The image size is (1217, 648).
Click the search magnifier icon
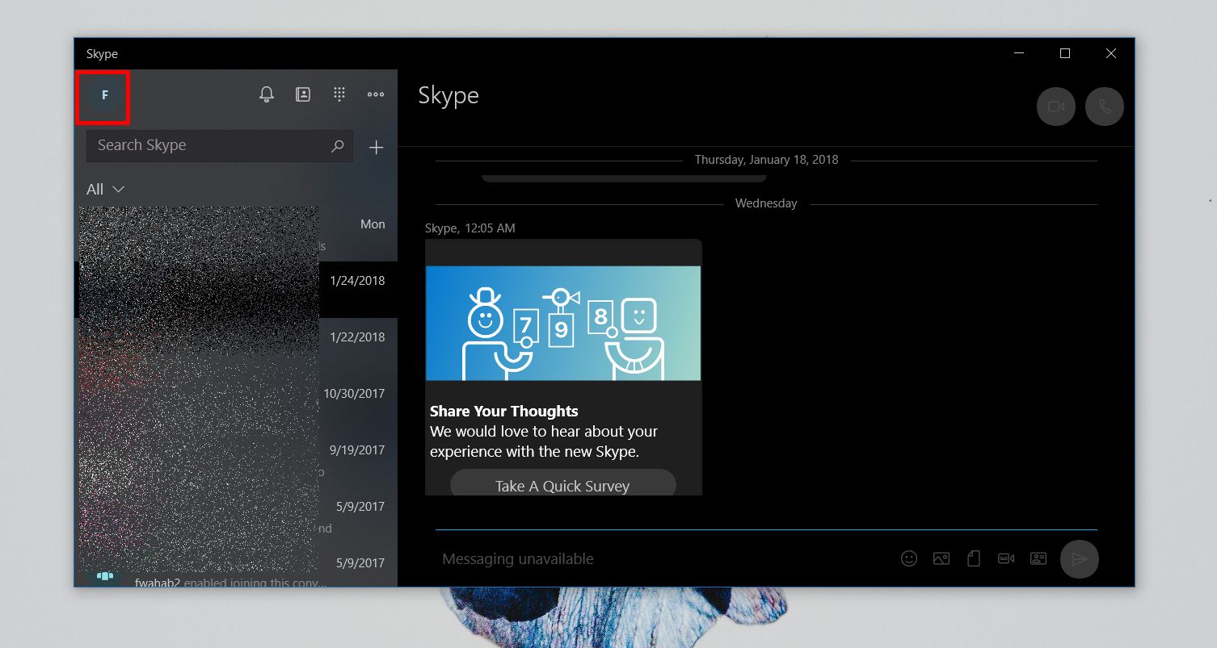tap(338, 146)
